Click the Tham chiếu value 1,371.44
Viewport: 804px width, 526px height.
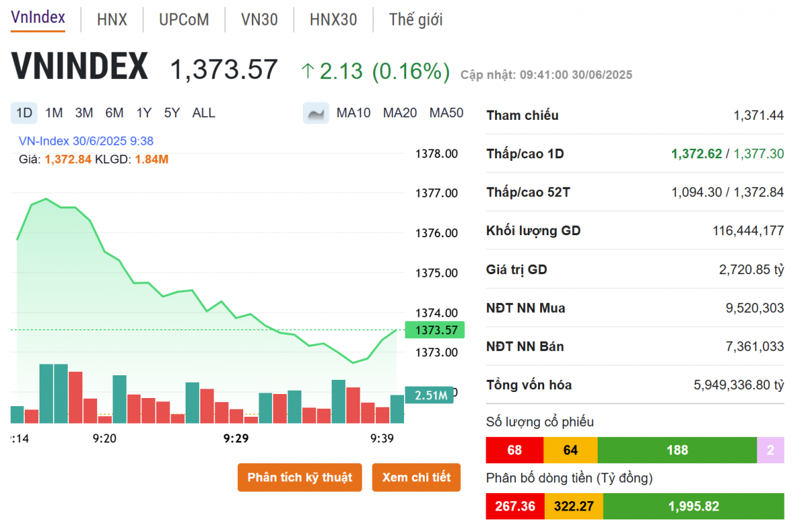click(758, 115)
